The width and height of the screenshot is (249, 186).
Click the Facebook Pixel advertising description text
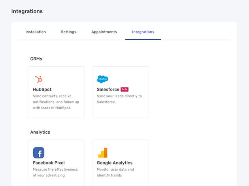pyautogui.click(x=55, y=172)
